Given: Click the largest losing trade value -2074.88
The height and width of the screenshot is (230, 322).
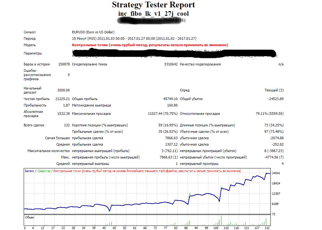Looking at the screenshot, I should [x=277, y=138].
